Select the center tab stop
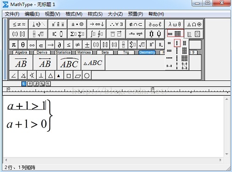The image size is (232, 172). point(30,84)
